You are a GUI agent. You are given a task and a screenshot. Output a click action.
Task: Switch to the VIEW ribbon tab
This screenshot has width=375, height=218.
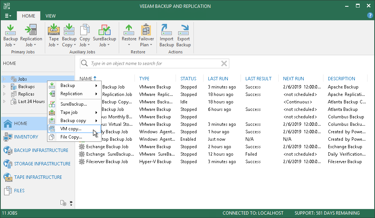pyautogui.click(x=50, y=16)
